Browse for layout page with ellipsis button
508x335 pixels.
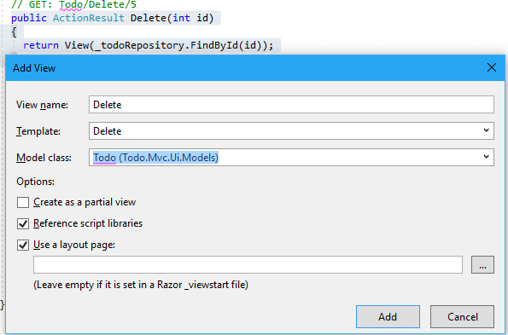[482, 265]
